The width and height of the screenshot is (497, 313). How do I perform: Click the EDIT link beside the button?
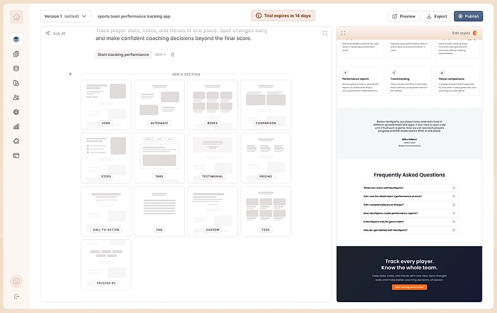[x=159, y=54]
